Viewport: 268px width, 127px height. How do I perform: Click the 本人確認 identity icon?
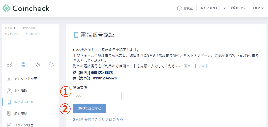click(x=9, y=90)
